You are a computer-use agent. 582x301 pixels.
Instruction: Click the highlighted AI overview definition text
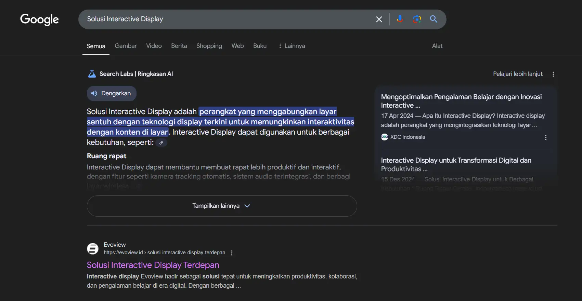(x=220, y=122)
